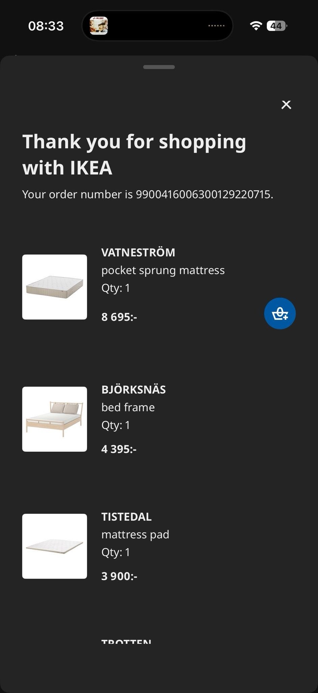Open the TISTEDAL mattress pad thumbnail

click(55, 546)
